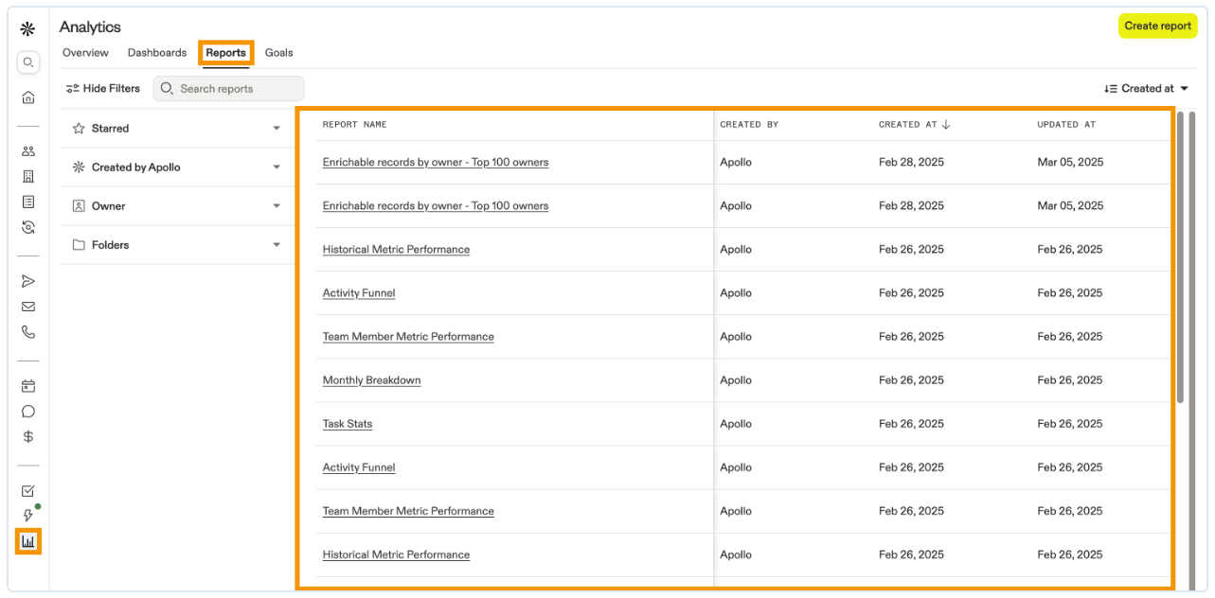
Task: Open Tasks via the checkbox icon in sidebar
Action: click(28, 491)
